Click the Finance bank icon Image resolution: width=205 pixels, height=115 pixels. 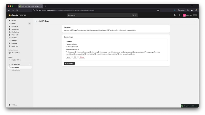click(9, 43)
